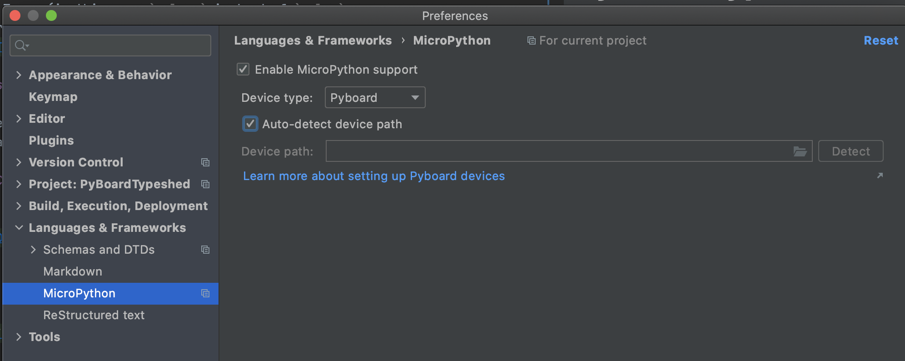Click project-level icon next to Version Control
The image size is (905, 361).
click(x=205, y=162)
